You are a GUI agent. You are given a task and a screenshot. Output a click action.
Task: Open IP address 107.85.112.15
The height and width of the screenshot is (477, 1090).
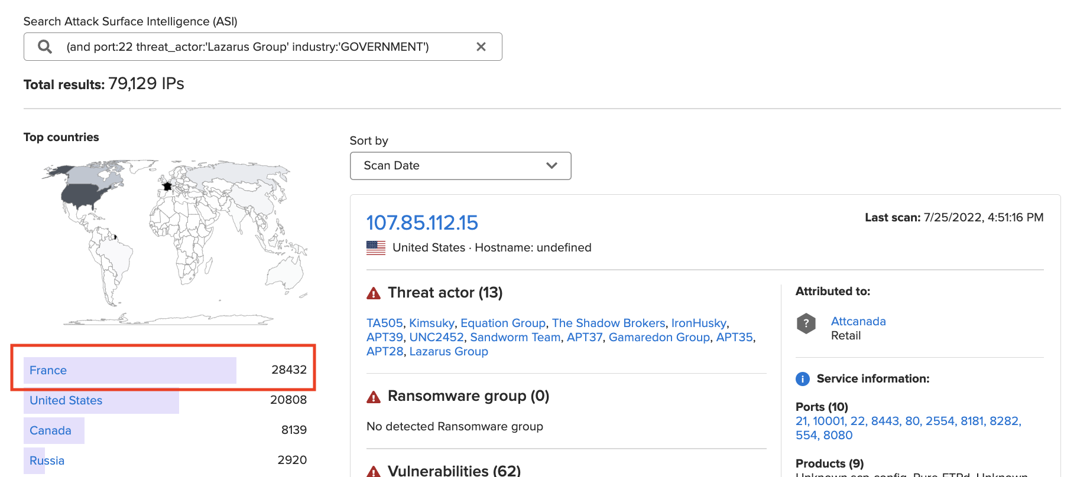point(422,223)
